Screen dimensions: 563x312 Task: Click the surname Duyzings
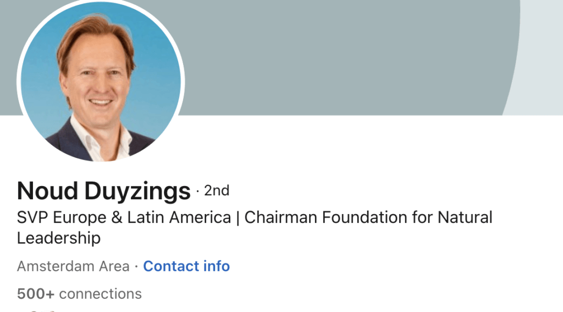pyautogui.click(x=137, y=191)
